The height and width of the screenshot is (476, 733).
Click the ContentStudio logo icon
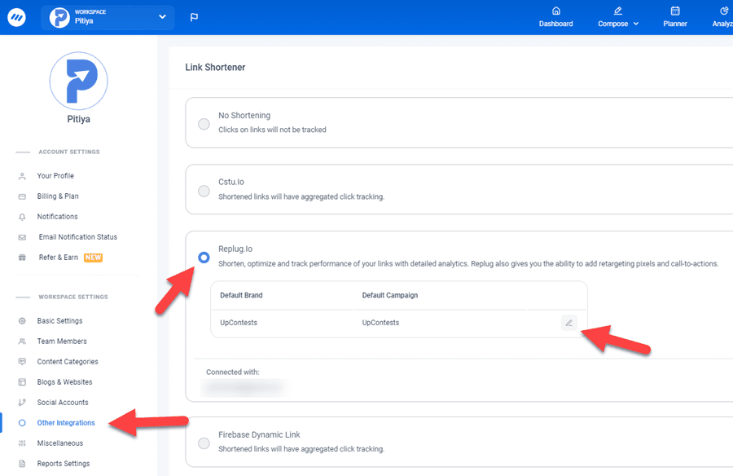(x=17, y=17)
